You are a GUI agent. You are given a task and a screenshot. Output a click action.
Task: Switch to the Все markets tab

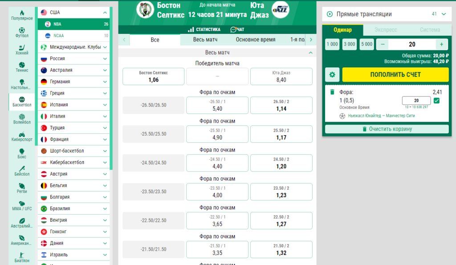pyautogui.click(x=155, y=40)
